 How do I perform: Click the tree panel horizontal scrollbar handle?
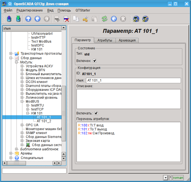[x=16, y=163]
